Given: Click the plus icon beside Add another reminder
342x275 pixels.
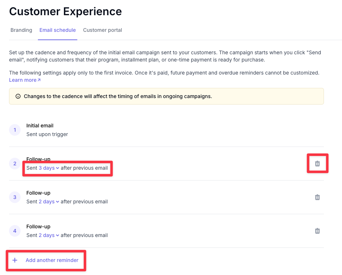Looking at the screenshot, I should pos(15,260).
